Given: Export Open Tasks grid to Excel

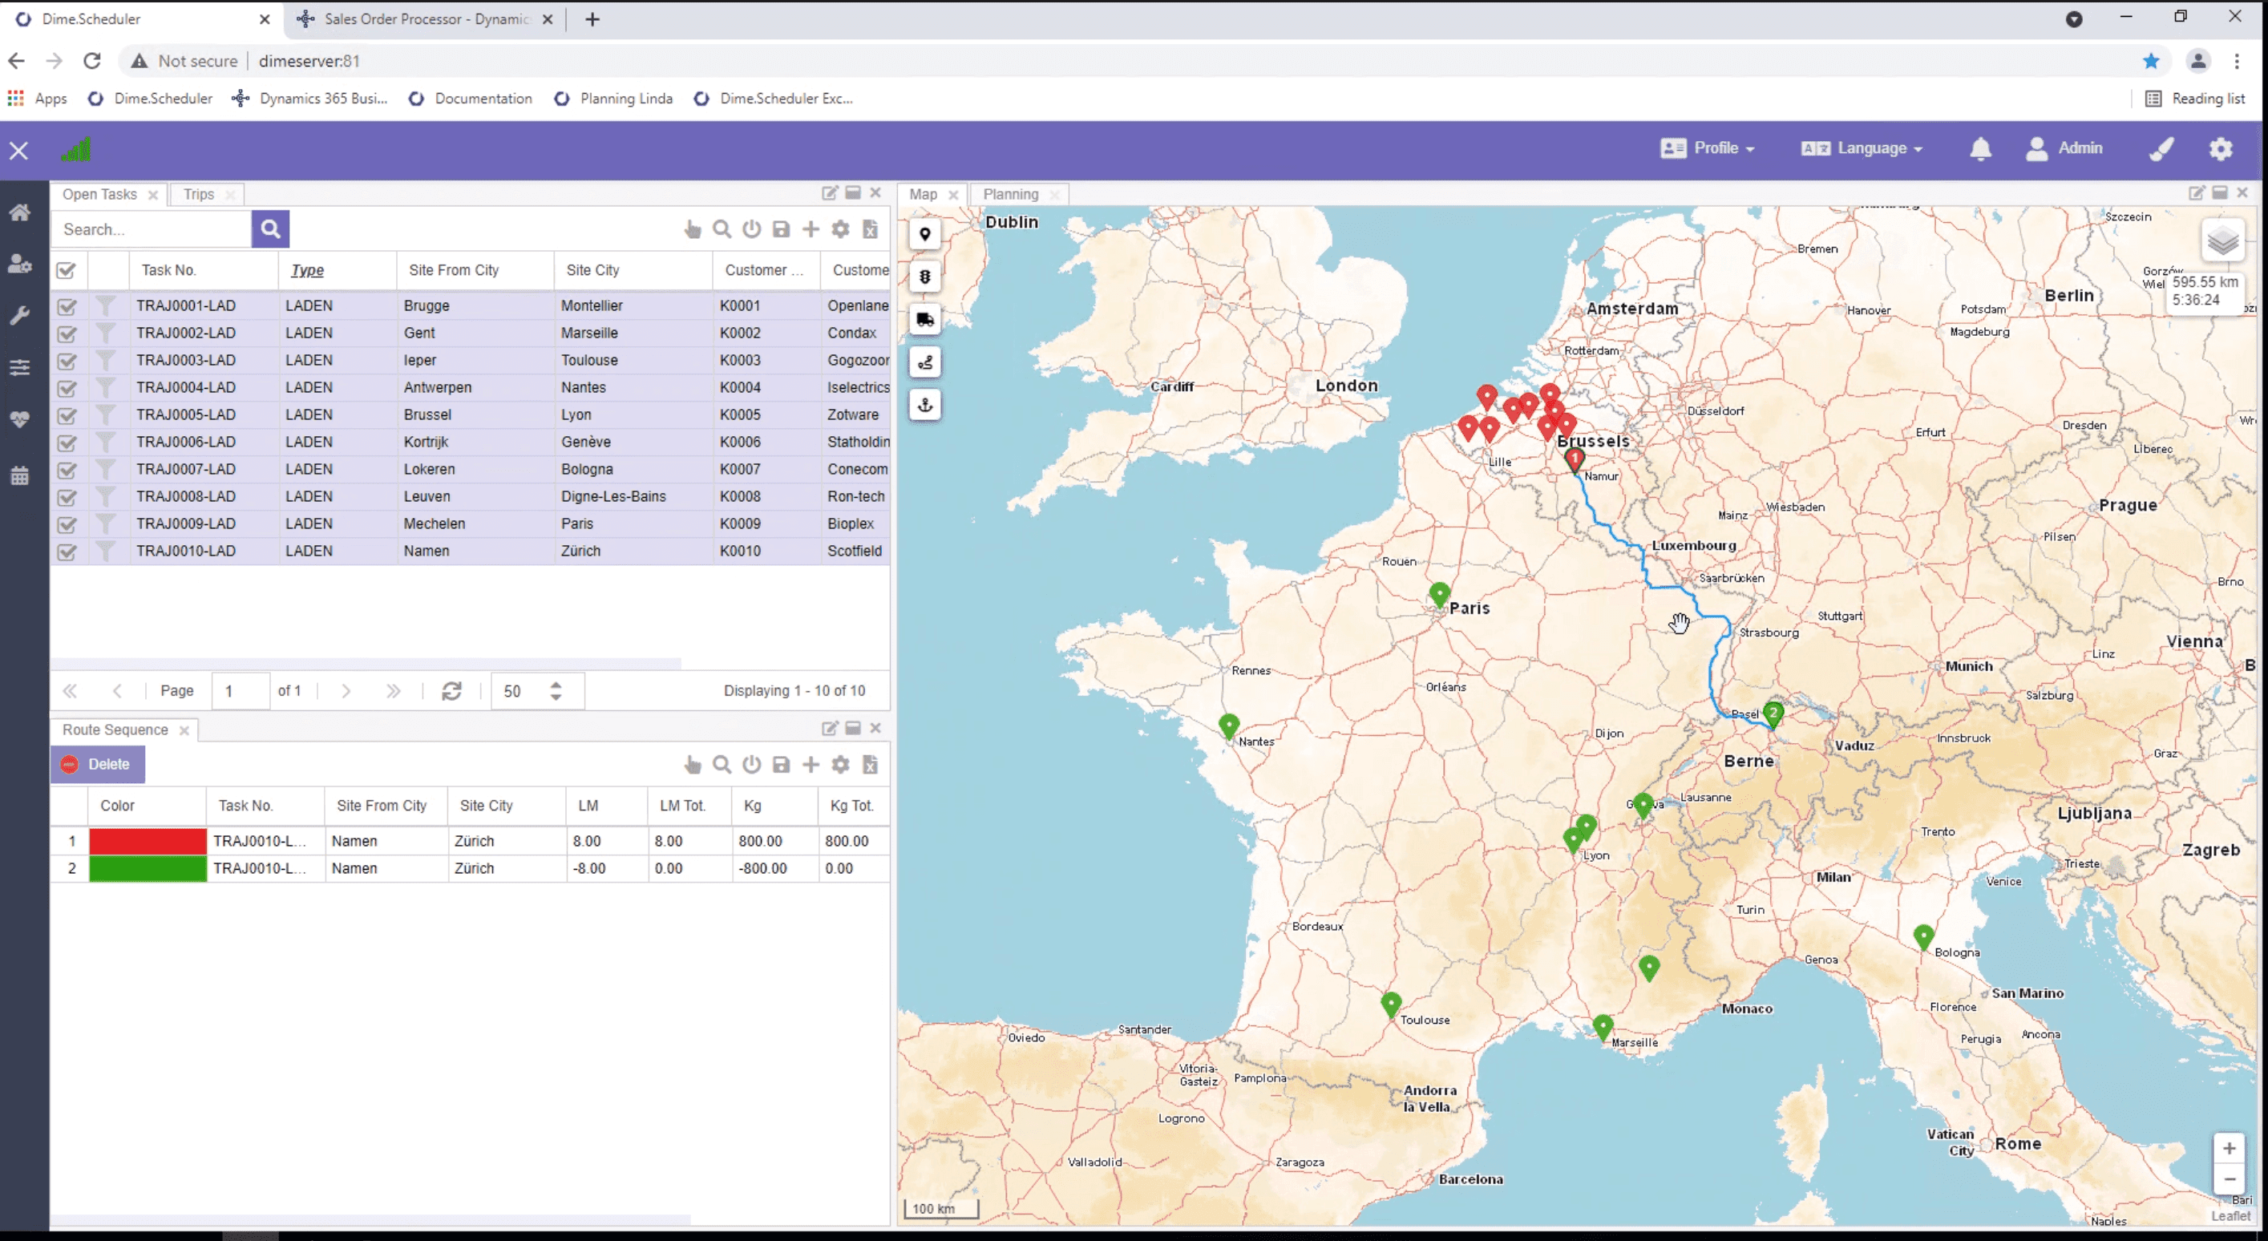Looking at the screenshot, I should pyautogui.click(x=871, y=228).
